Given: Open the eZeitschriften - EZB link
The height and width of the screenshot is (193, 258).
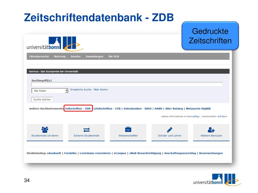Looking at the screenshot, I should pyautogui.click(x=107, y=109).
